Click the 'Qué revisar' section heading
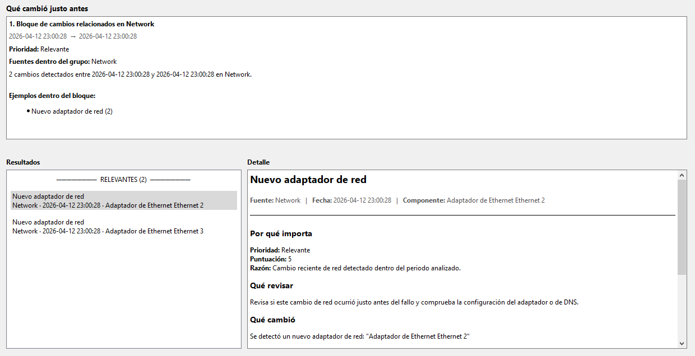695x356 pixels. (271, 285)
